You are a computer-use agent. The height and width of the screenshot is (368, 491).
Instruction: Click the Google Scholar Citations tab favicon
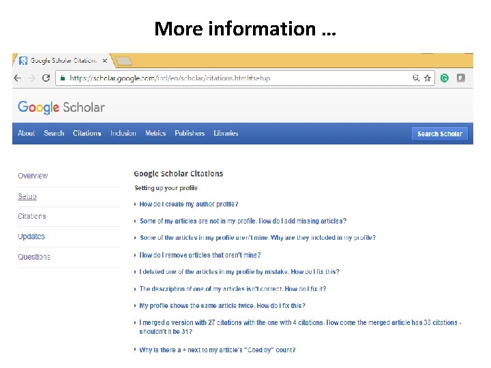(x=23, y=61)
